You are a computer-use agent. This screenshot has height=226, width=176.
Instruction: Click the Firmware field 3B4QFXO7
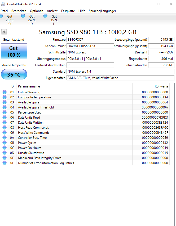click(90, 40)
